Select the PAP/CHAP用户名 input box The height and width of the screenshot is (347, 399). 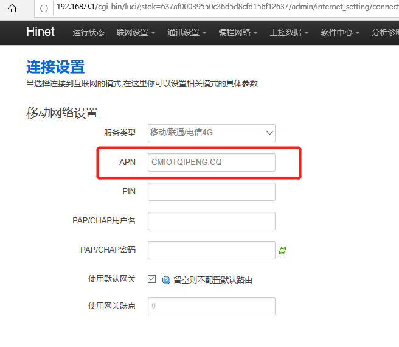(x=211, y=221)
